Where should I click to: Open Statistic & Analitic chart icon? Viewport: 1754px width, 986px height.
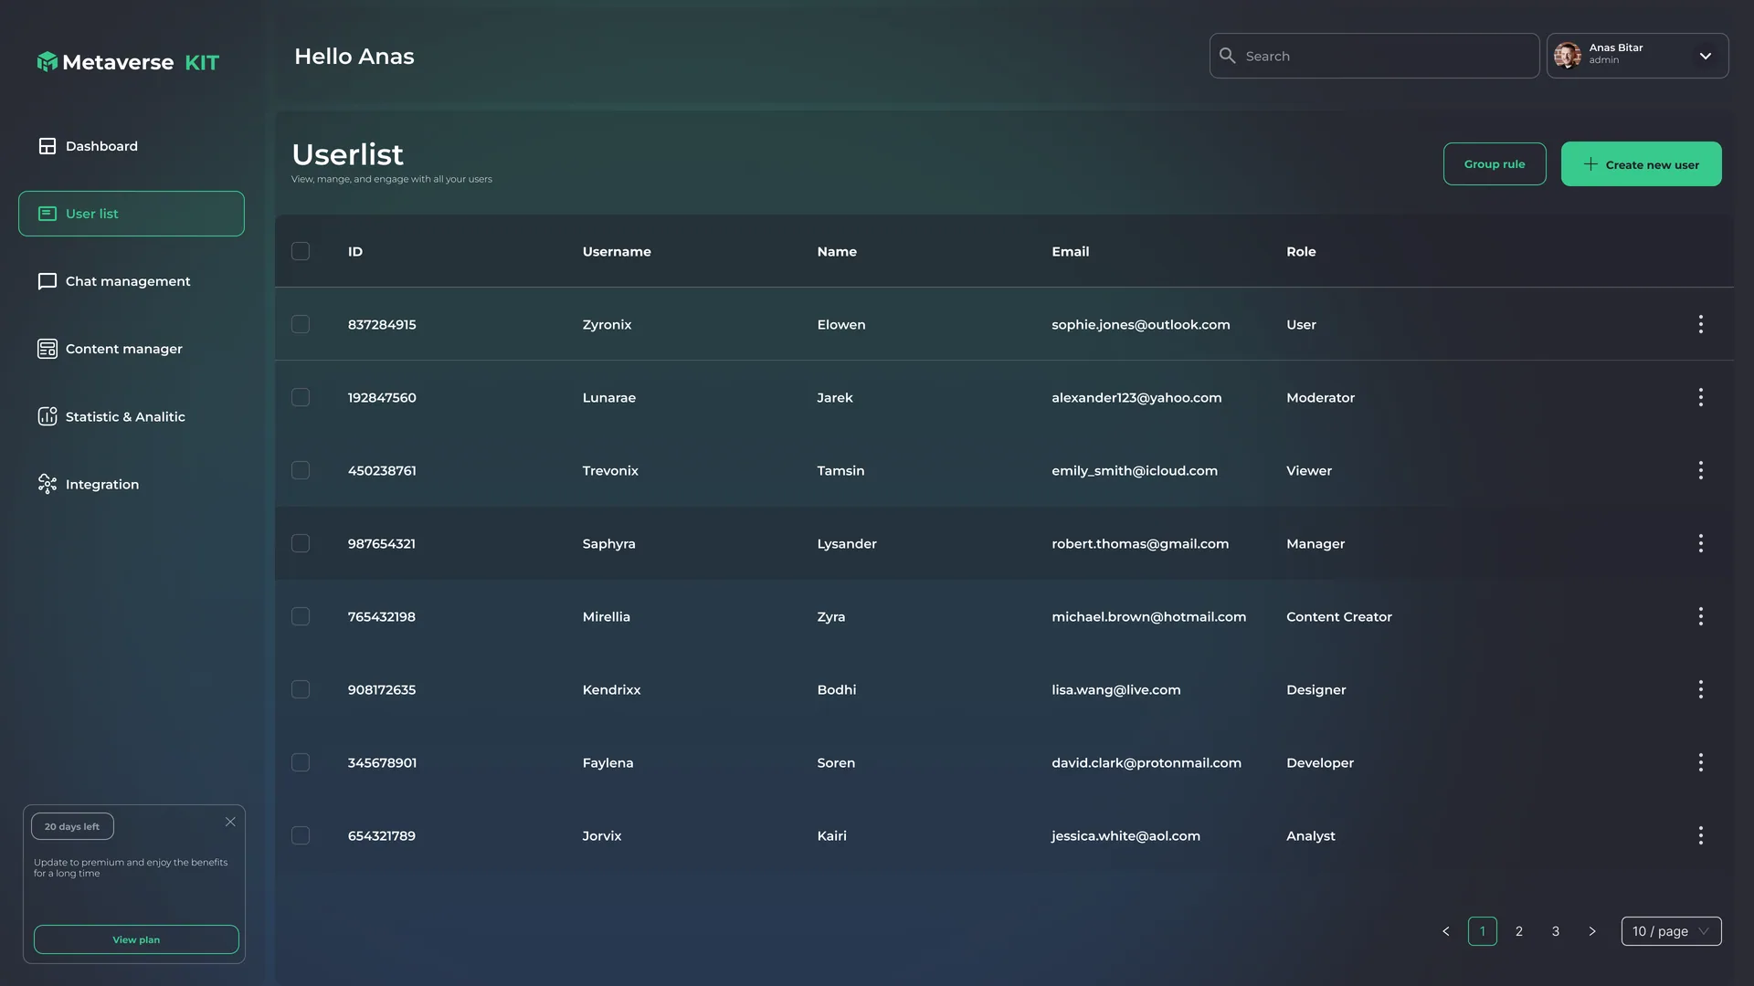pos(48,416)
